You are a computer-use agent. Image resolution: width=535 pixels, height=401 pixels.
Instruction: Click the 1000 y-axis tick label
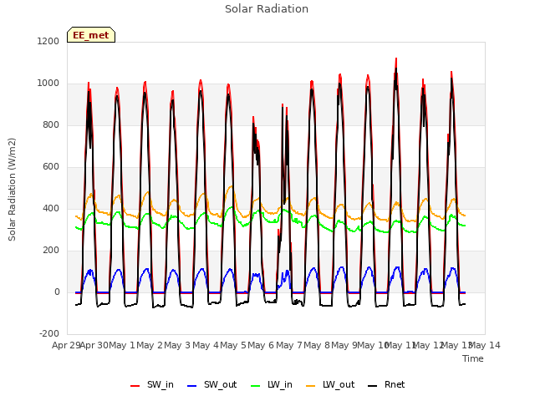(x=48, y=84)
